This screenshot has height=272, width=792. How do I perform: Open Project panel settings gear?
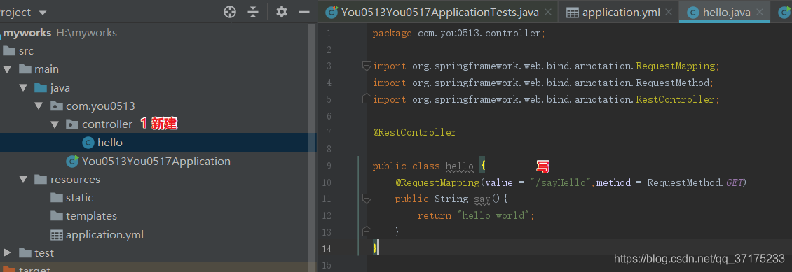pos(282,12)
